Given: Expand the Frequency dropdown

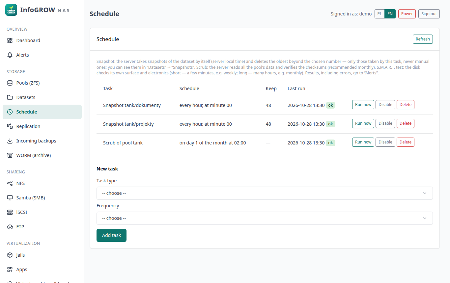Looking at the screenshot, I should point(265,218).
